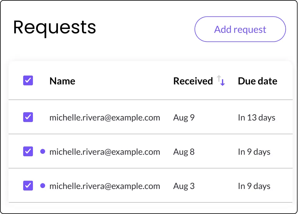Screen dimensions: 300x214
Task: Click the Requests page heading
Action: tap(55, 28)
